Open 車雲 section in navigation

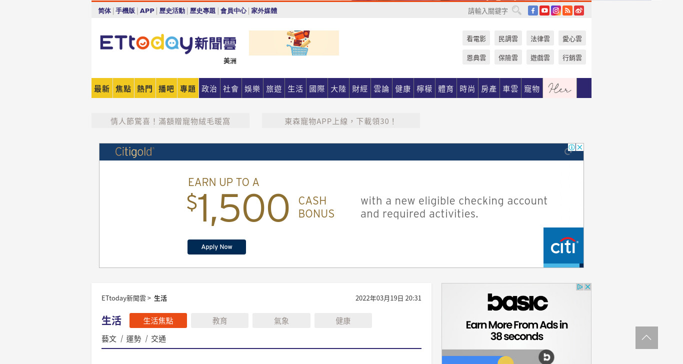tap(510, 88)
